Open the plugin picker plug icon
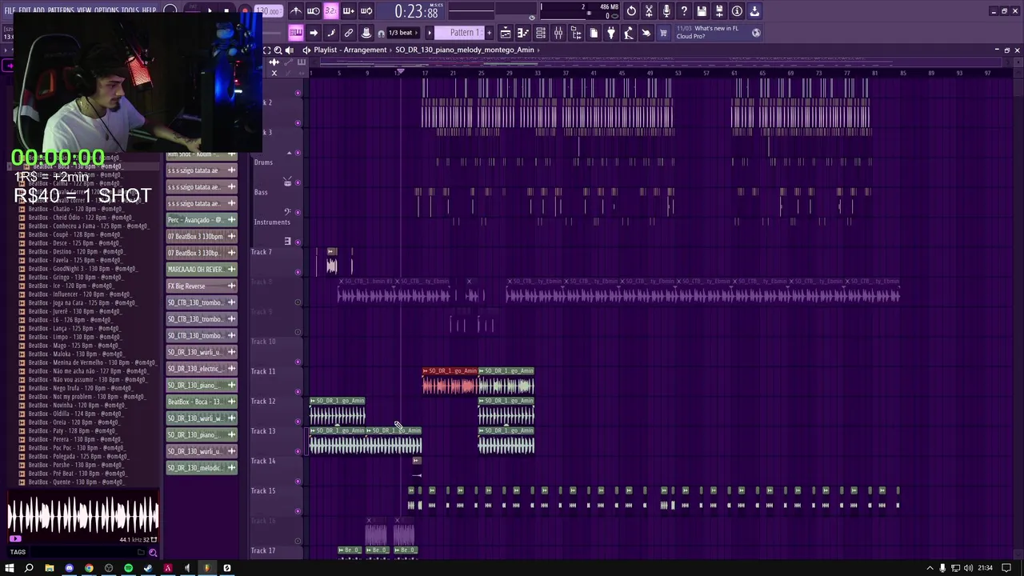1024x576 pixels. [611, 33]
